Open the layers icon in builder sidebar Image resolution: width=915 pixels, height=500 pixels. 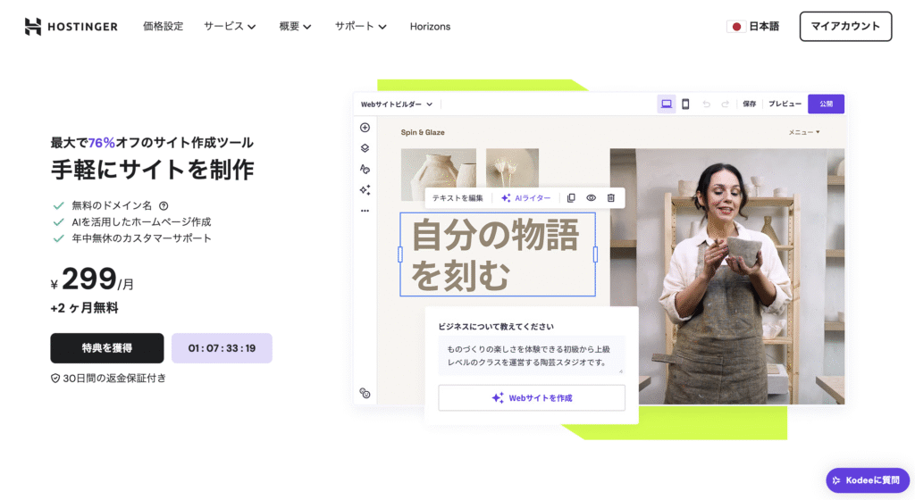tap(365, 148)
